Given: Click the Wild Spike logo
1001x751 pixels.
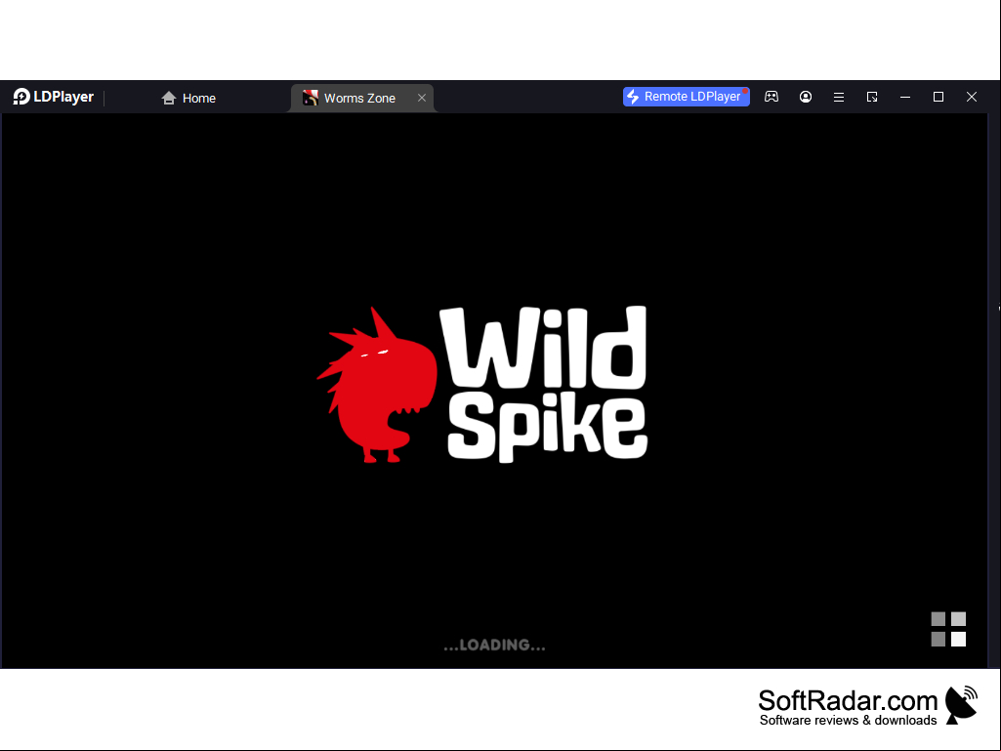Looking at the screenshot, I should pyautogui.click(x=482, y=384).
